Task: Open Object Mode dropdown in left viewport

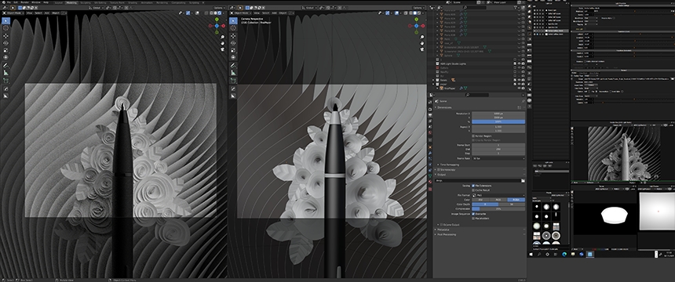Action: tap(13, 13)
